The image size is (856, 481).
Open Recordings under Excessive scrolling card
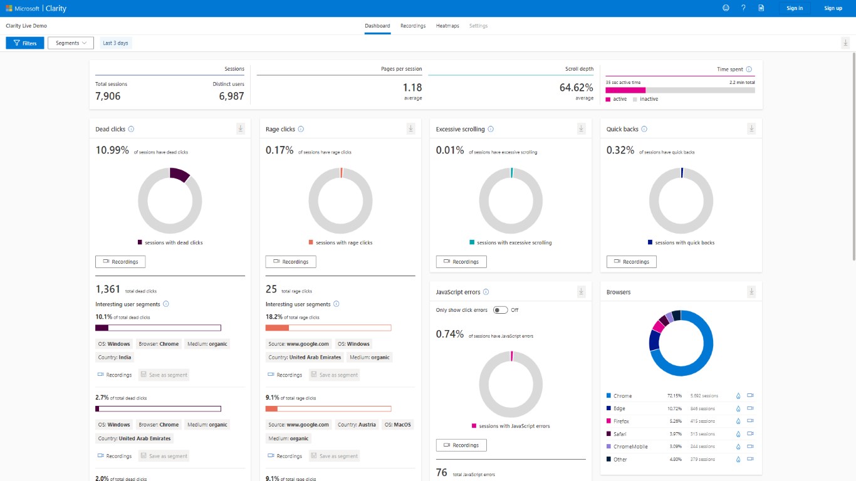(x=461, y=262)
